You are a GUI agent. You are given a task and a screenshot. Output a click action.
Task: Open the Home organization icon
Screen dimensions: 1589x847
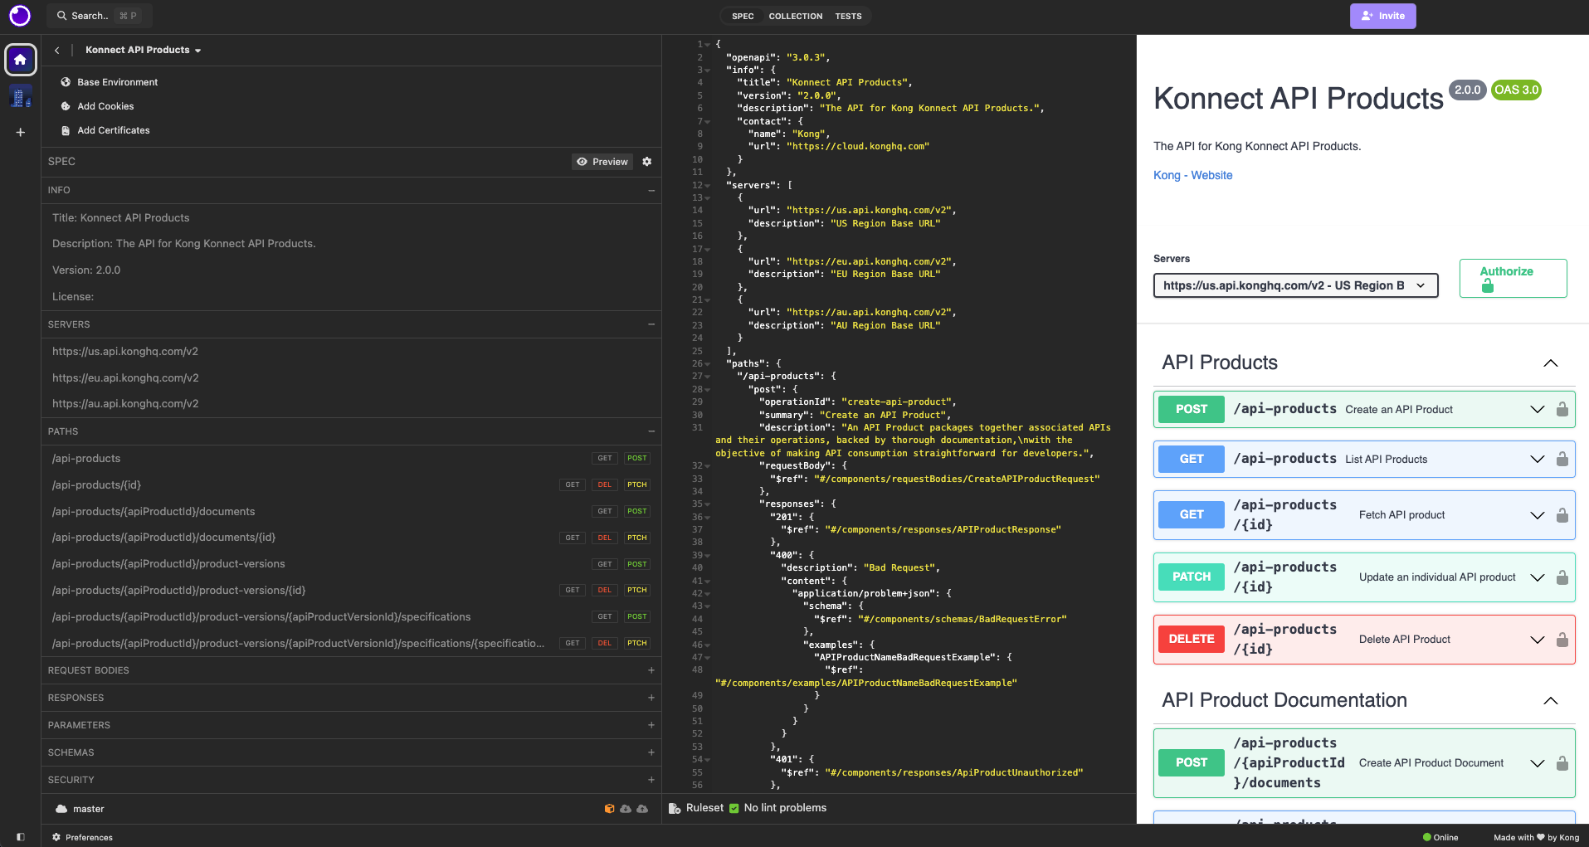[x=21, y=60]
